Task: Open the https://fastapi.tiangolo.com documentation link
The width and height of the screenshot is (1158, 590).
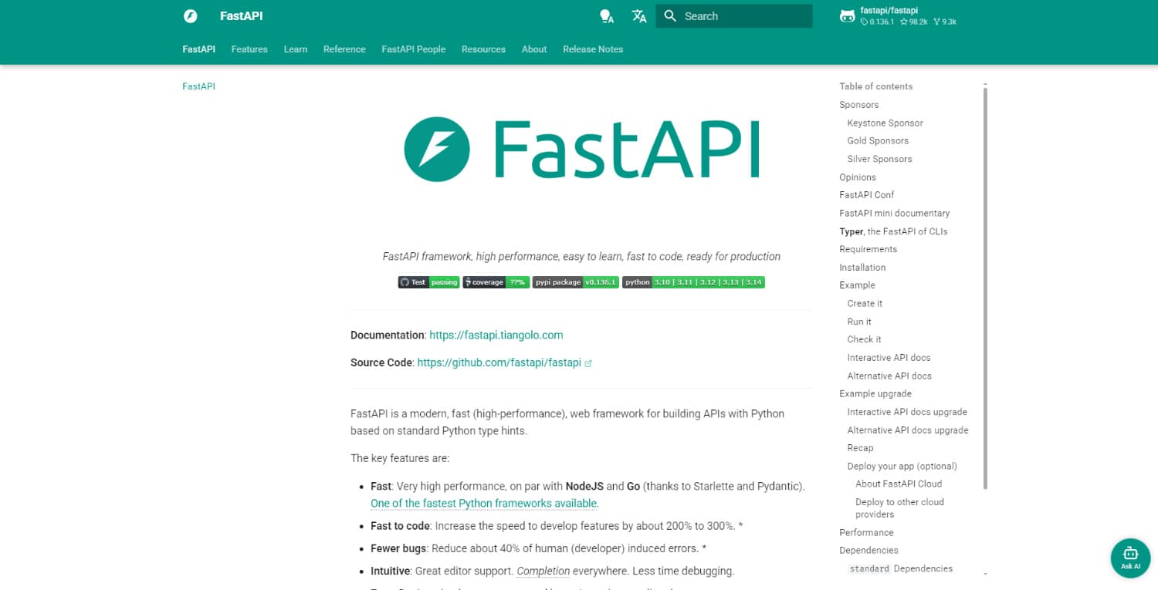Action: click(x=496, y=335)
